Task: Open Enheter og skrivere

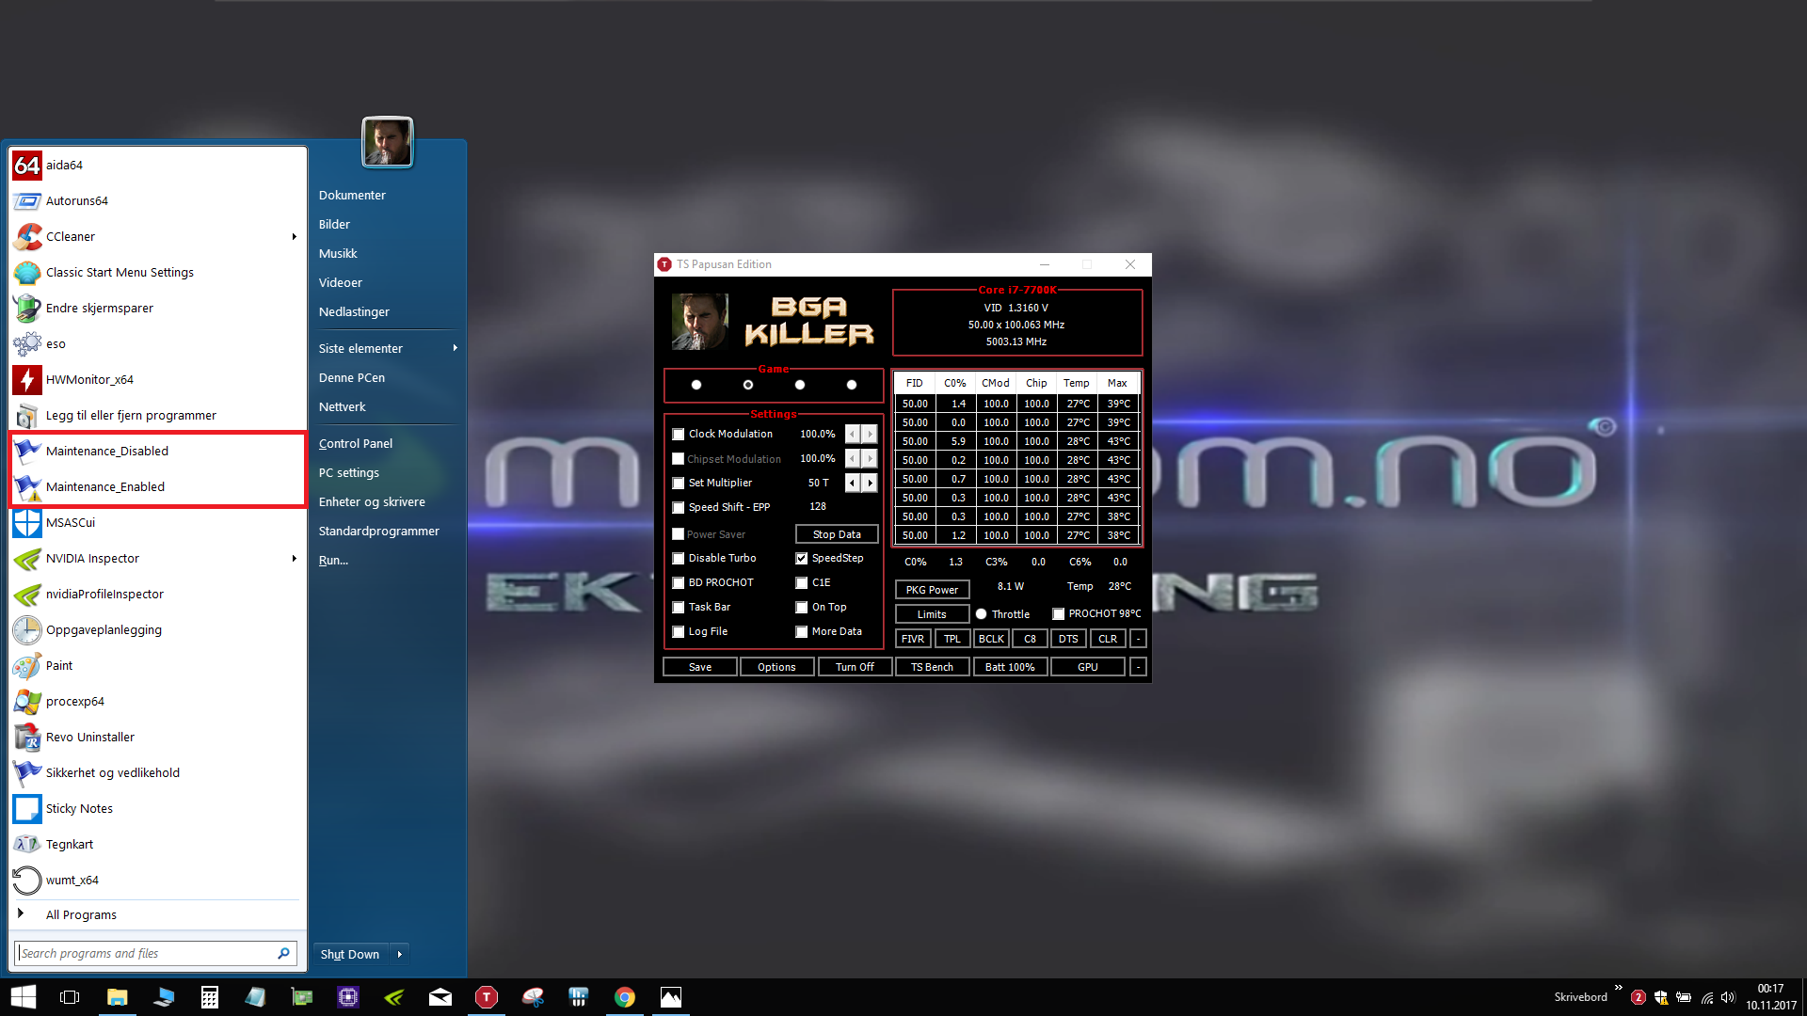Action: click(x=372, y=501)
